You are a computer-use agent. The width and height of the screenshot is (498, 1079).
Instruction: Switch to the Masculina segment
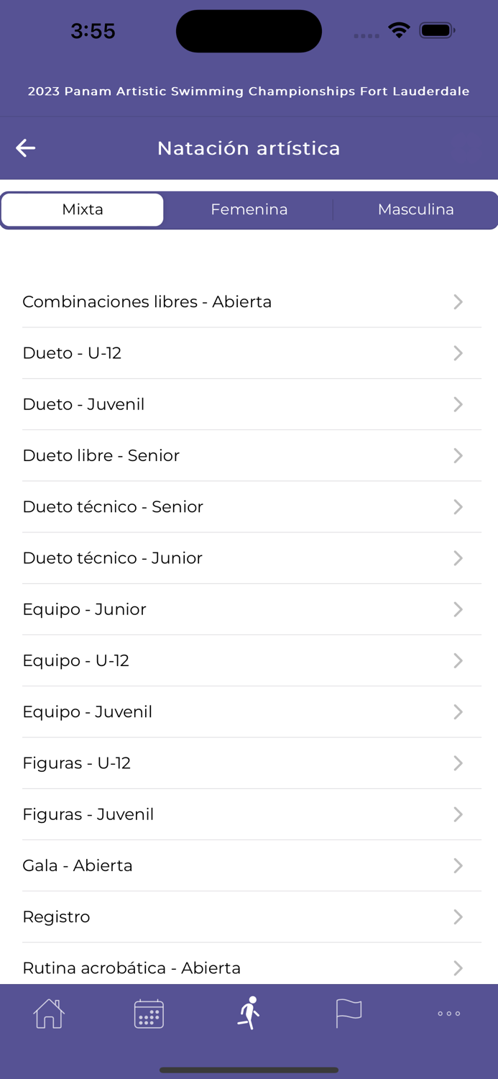pyautogui.click(x=415, y=209)
